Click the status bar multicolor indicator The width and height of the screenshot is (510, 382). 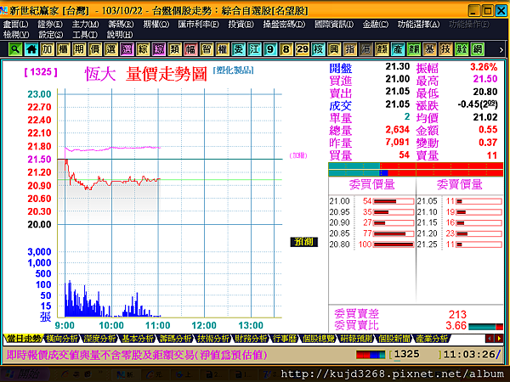(x=371, y=354)
